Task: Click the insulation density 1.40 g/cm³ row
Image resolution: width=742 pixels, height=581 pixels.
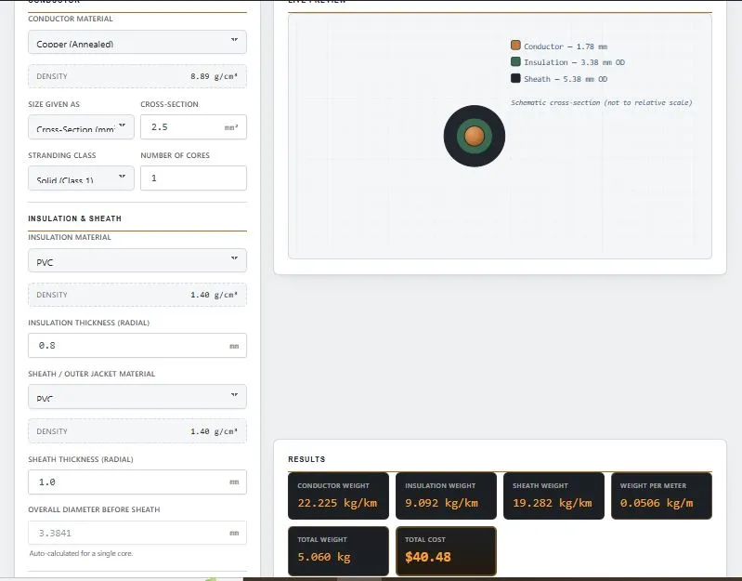Action: click(137, 295)
